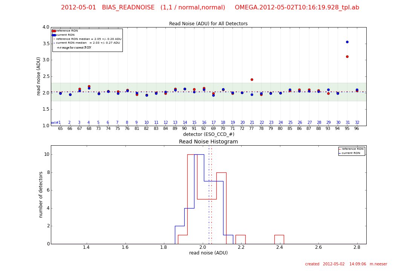Click the blue current RON outlier at detector 95
The height and width of the screenshot is (271, 407).
point(347,42)
